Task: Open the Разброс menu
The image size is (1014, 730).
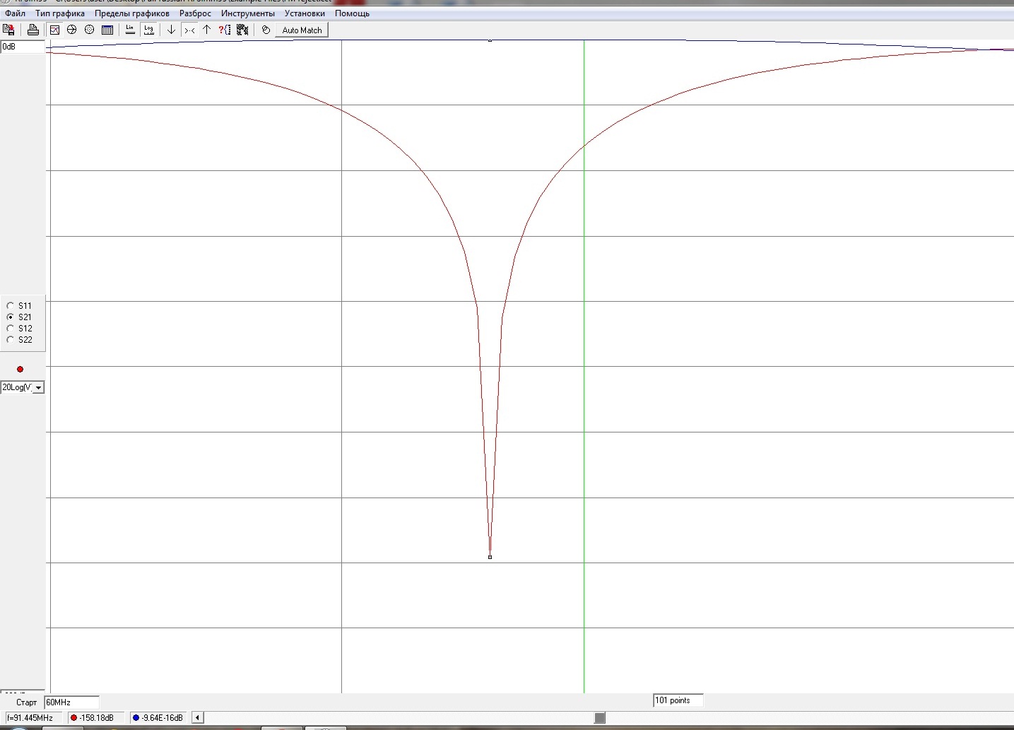Action: point(195,13)
